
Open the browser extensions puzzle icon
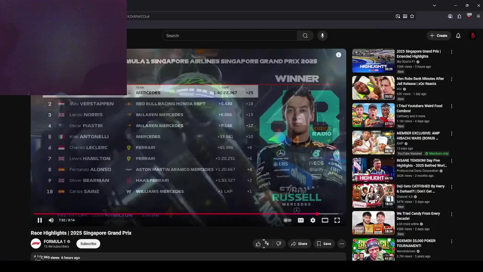pyautogui.click(x=459, y=16)
